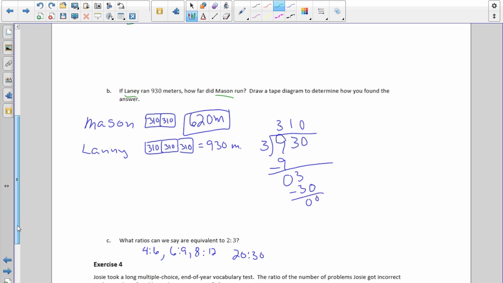Click the sidebar resize double-arrow handle
The height and width of the screenshot is (283, 503).
coord(7,186)
